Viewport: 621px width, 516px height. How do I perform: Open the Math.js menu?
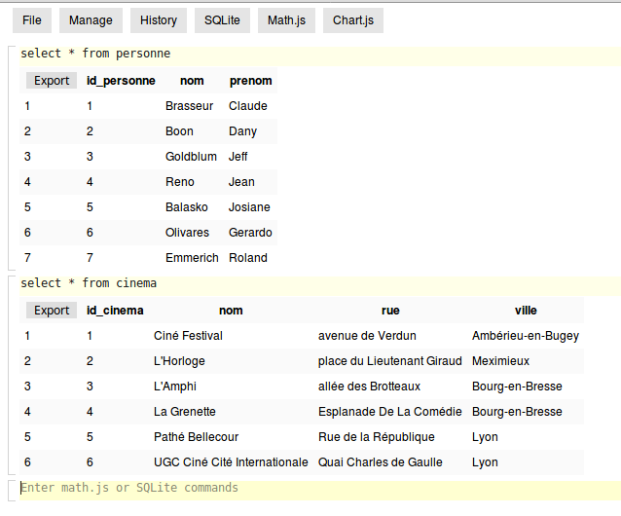pos(287,19)
